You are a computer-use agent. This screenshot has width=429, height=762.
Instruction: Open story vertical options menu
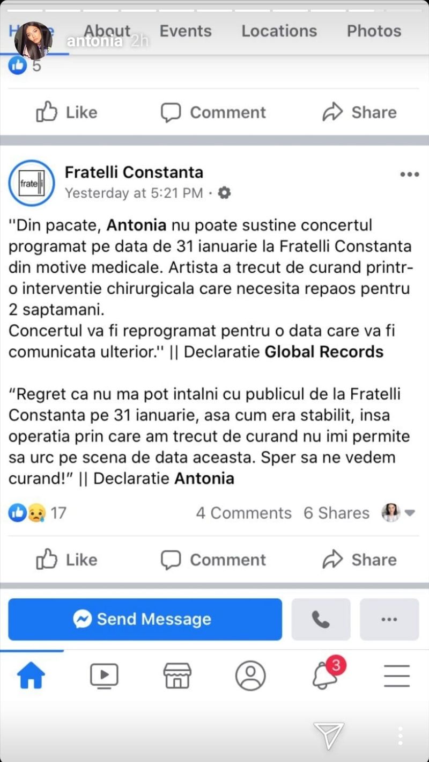click(x=400, y=736)
